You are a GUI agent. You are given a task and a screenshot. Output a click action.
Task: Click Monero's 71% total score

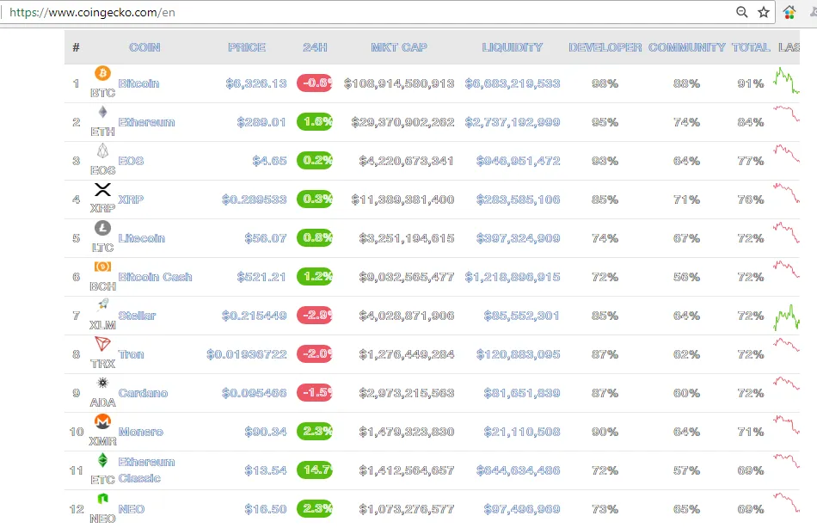(x=751, y=432)
